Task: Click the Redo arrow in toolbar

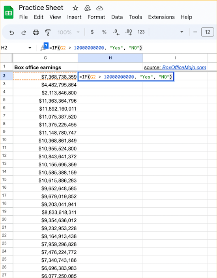Action: coord(24,32)
